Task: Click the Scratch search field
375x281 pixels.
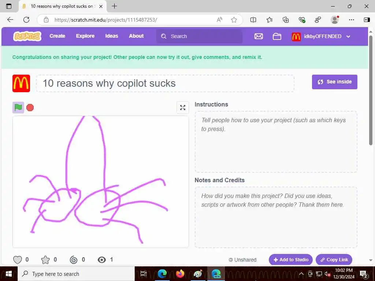Action: click(x=200, y=36)
